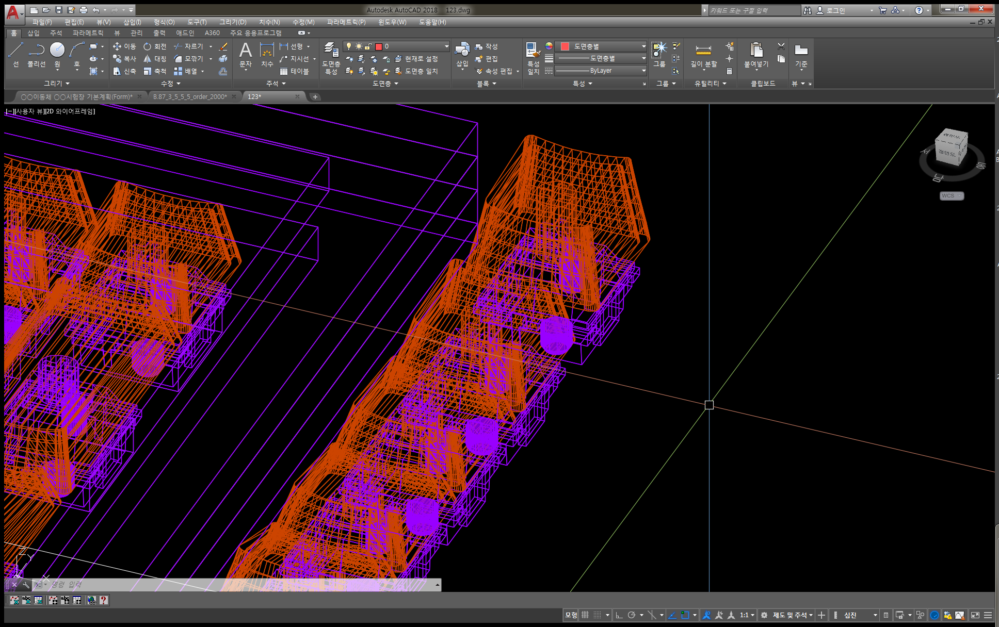Open the ByLayer linetype dropdown

[601, 71]
